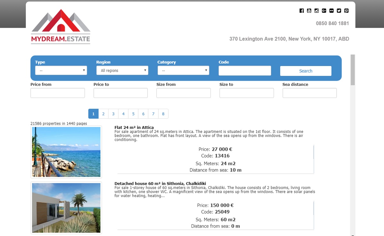Click the 'Distance from sea: 10 m' value
The image size is (384, 236).
point(236,170)
